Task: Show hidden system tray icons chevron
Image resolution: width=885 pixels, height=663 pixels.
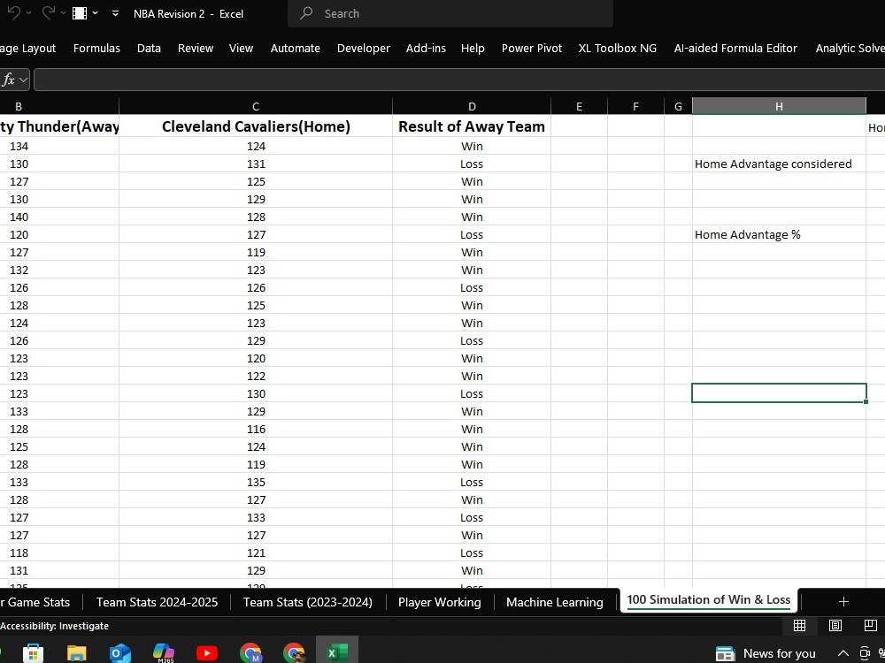Action: point(843,653)
